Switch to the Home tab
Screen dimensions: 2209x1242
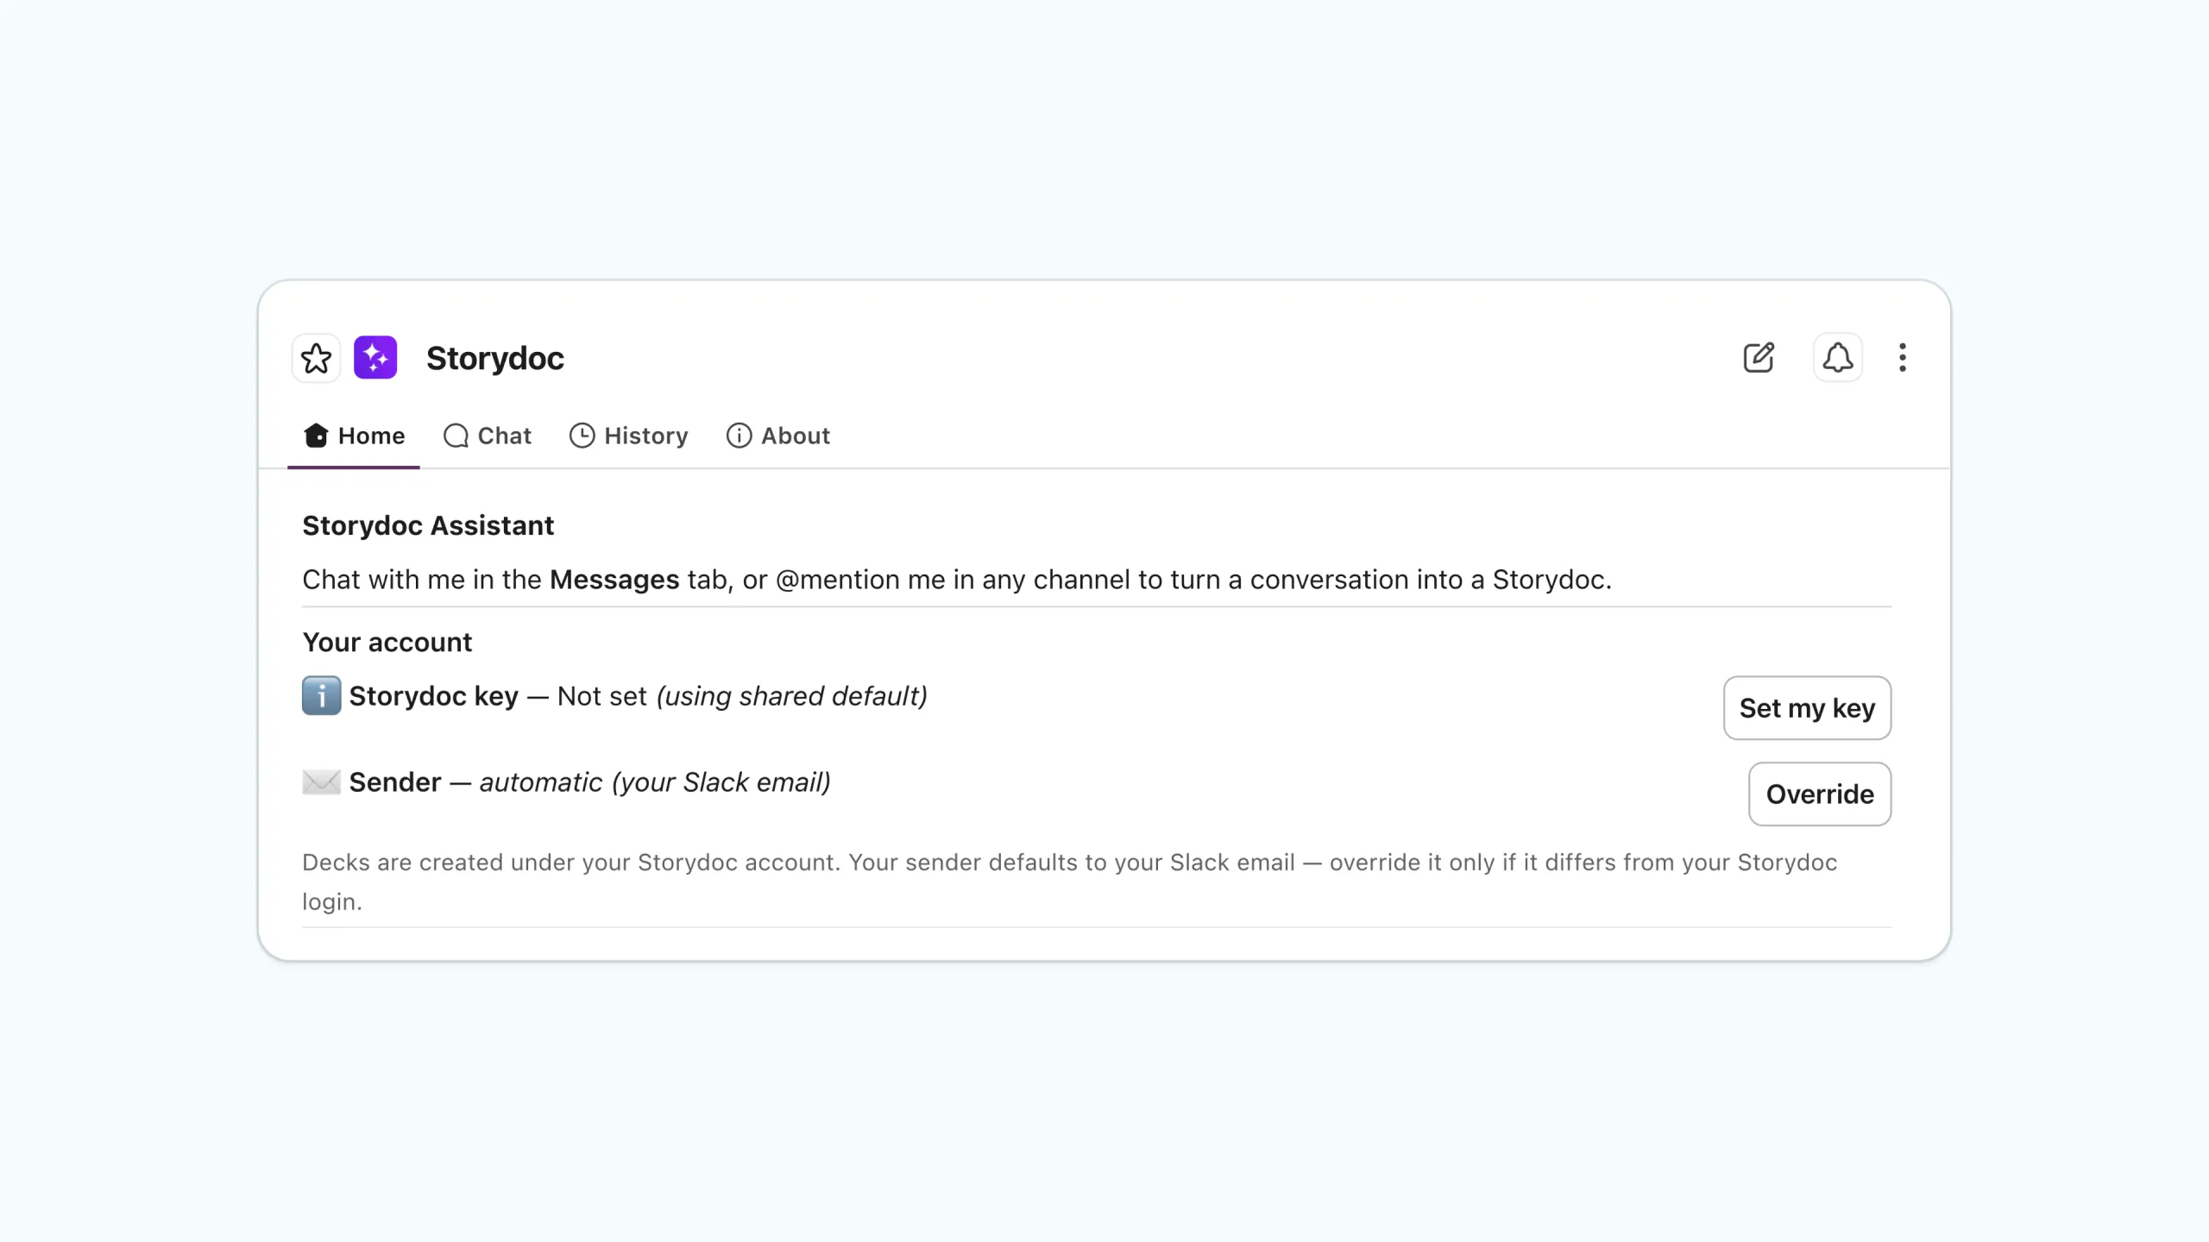point(354,436)
